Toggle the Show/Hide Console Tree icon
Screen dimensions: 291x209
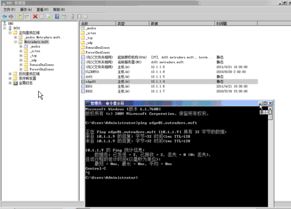coord(27,16)
